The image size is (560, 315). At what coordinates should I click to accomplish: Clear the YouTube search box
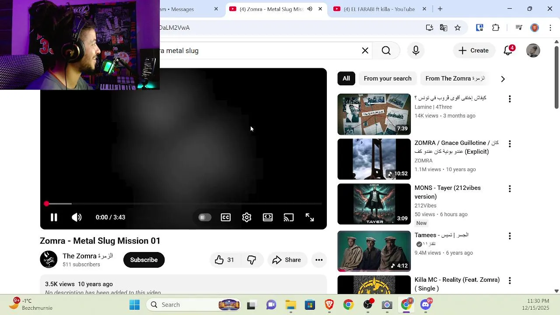[365, 51]
